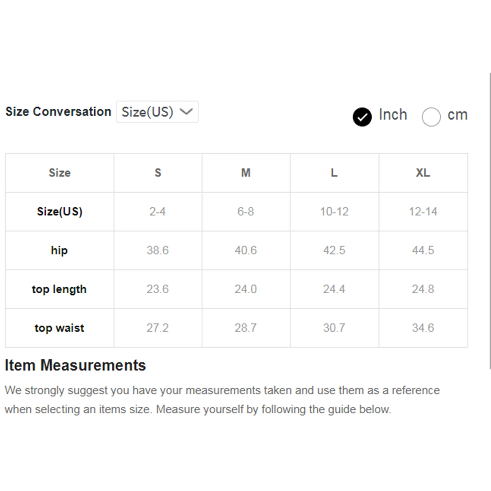Image resolution: width=491 pixels, height=491 pixels.
Task: Click the Size(US) row label
Action: (60, 212)
